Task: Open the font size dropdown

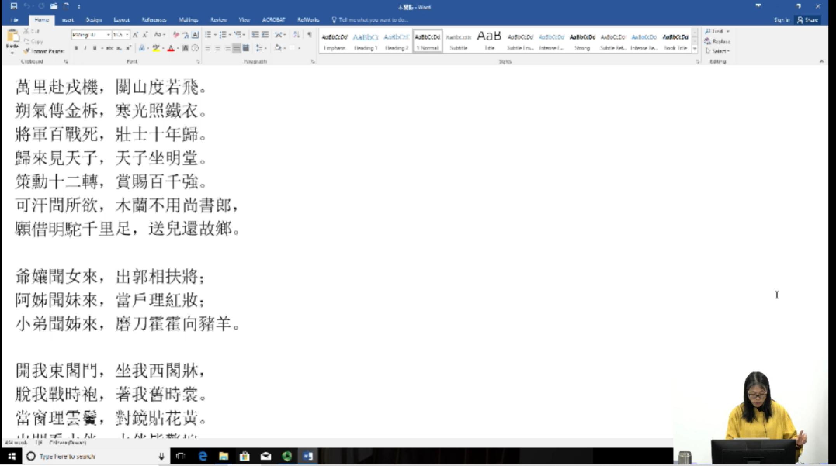Action: tap(127, 35)
